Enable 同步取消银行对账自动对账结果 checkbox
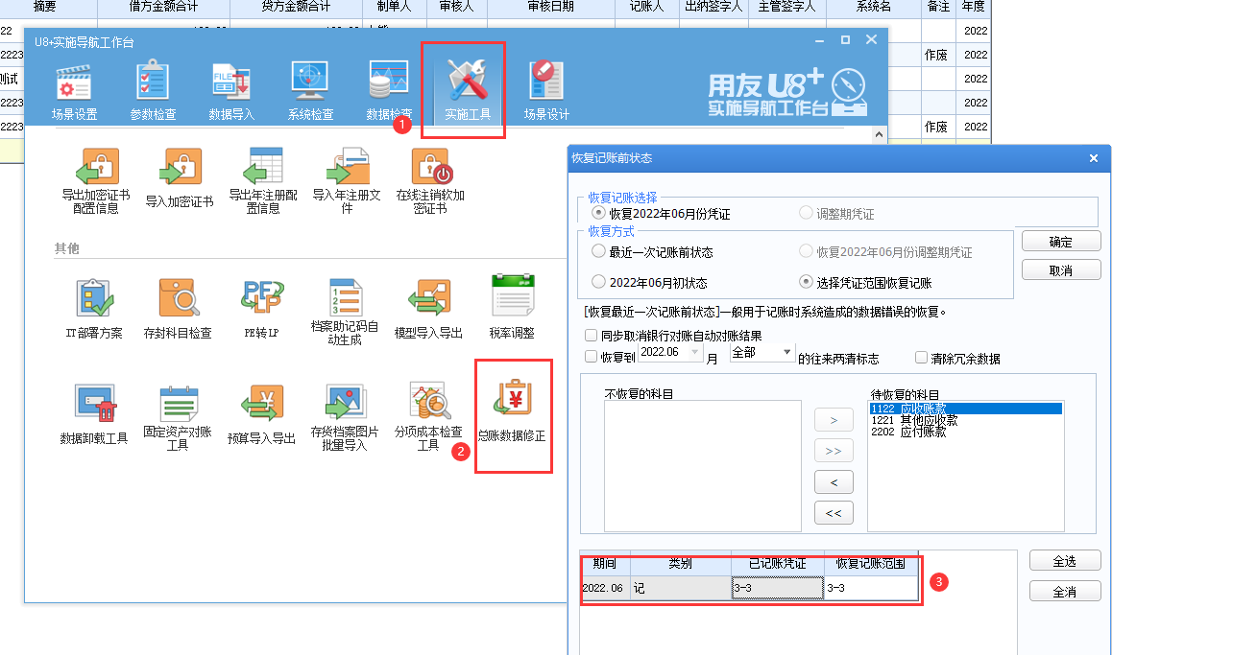Screen dimensions: 1233x655 [592, 336]
